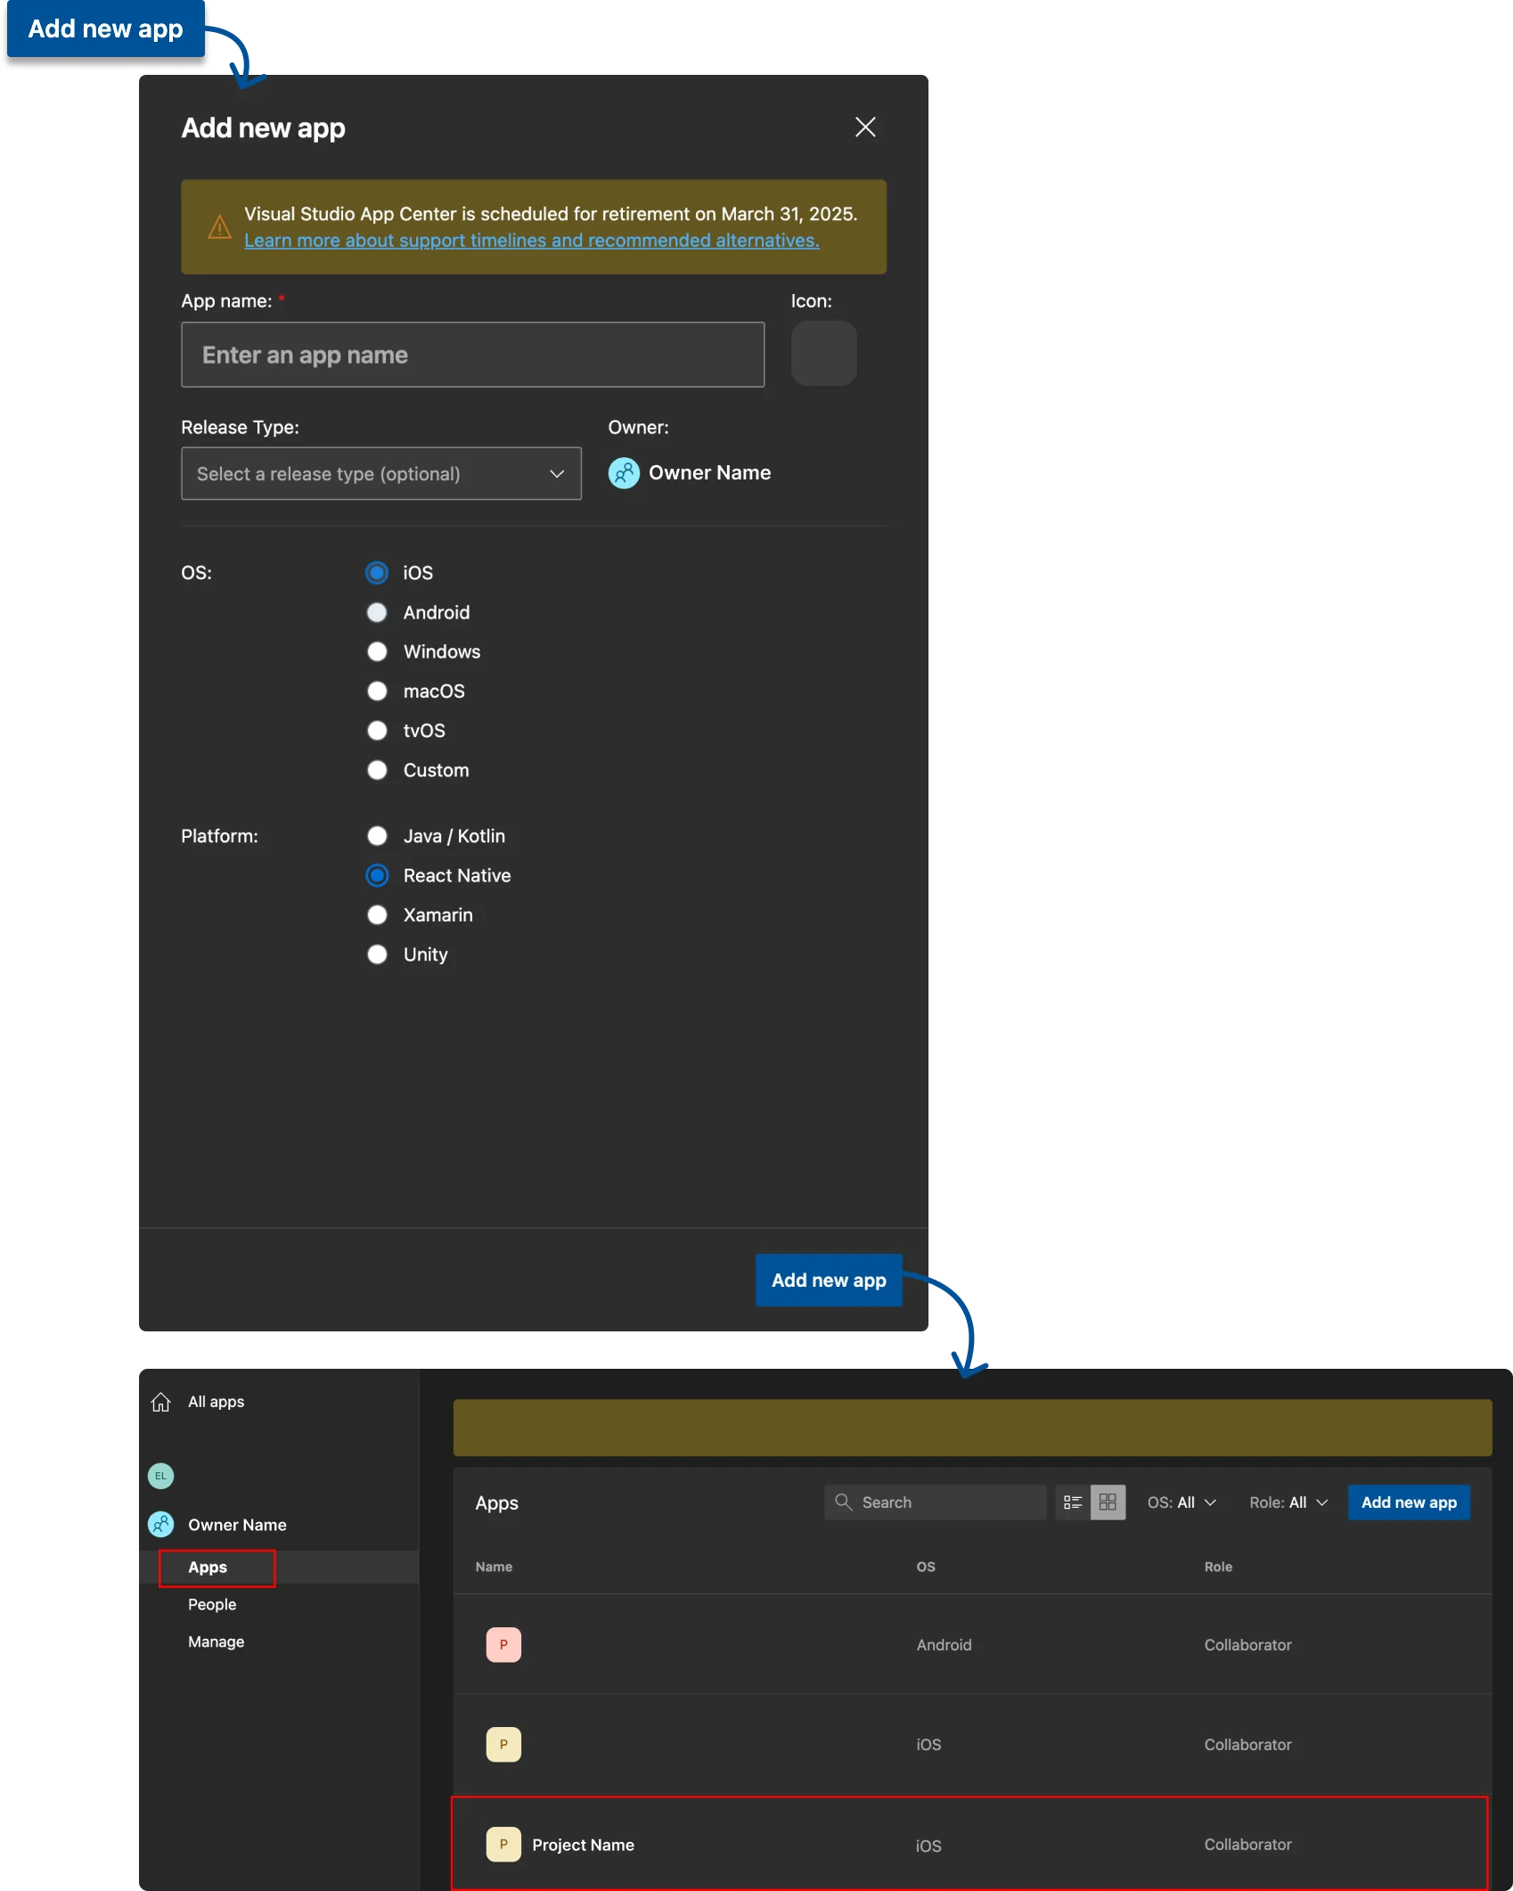Open Apps in the sidebar

pyautogui.click(x=208, y=1568)
